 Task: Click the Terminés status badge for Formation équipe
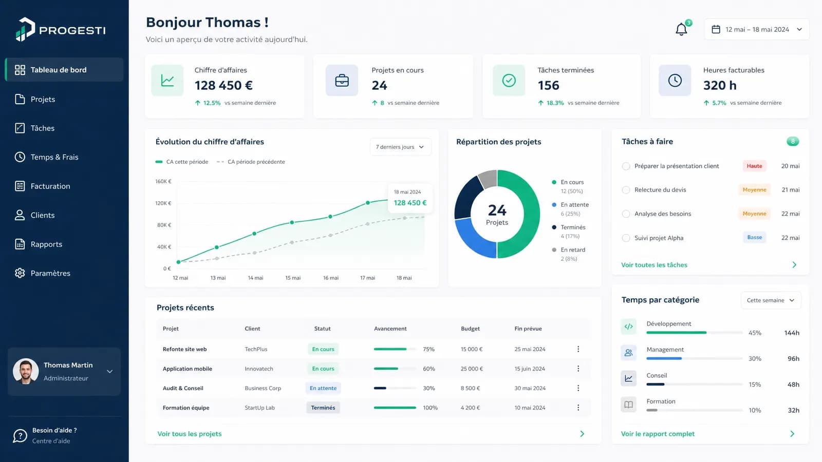point(323,408)
